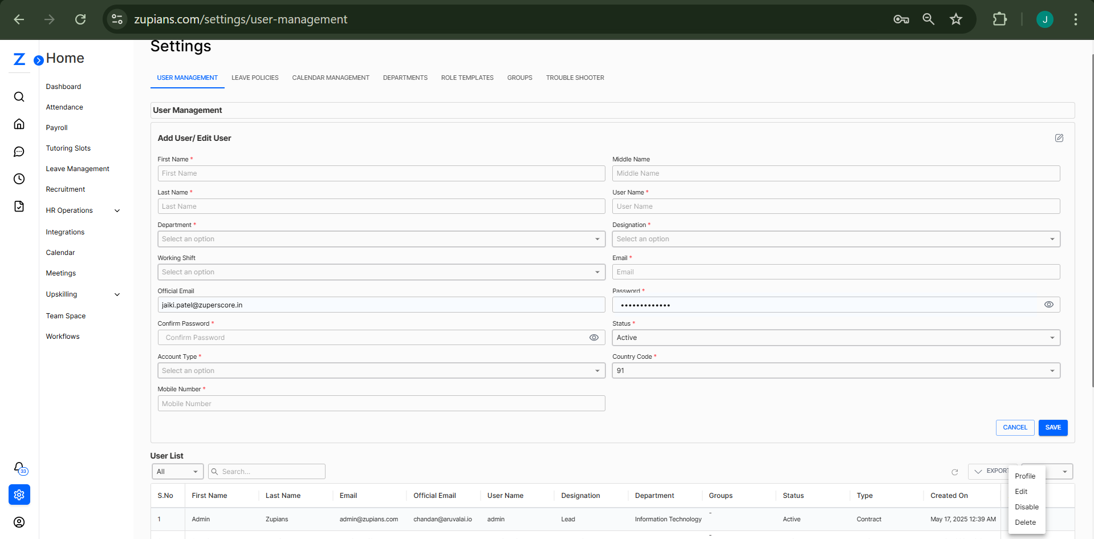Viewport: 1094px width, 539px height.
Task: Open the All filter dropdown in User List
Action: pos(177,471)
